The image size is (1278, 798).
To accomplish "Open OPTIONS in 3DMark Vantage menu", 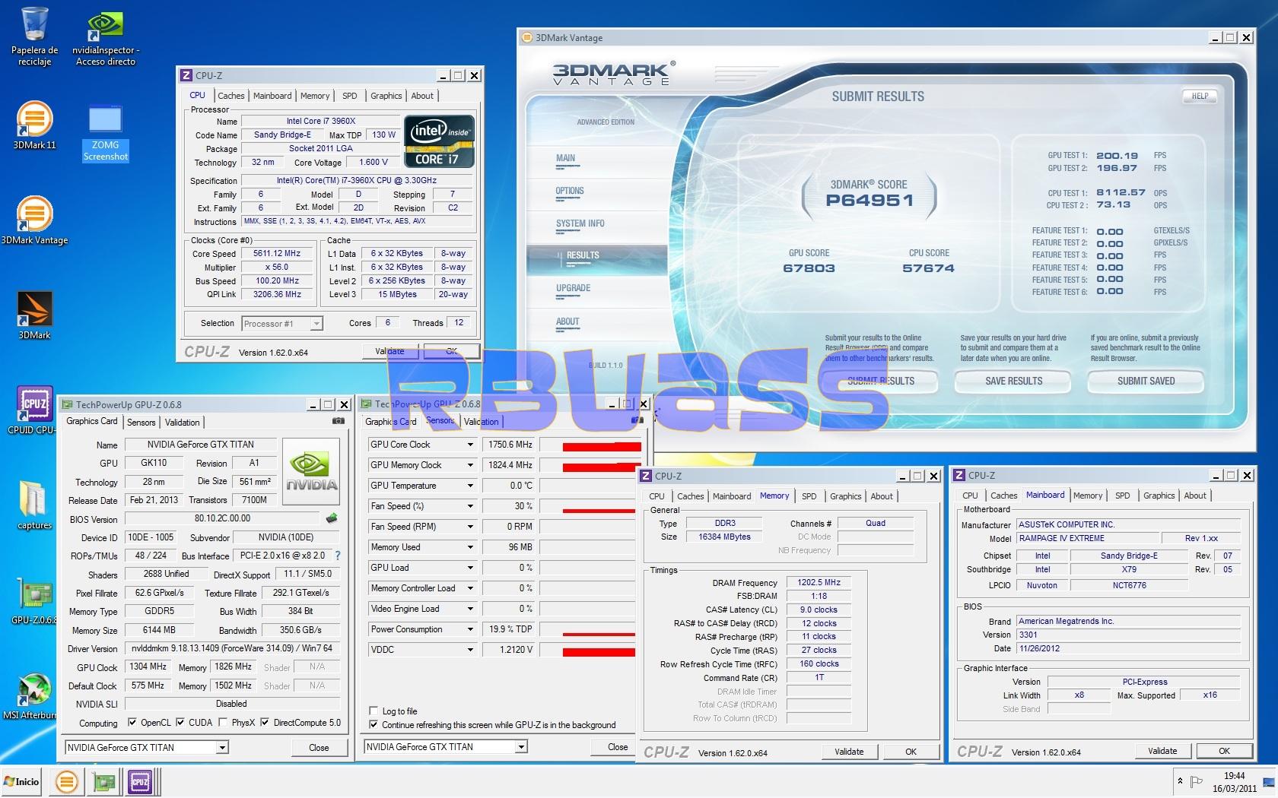I will point(570,191).
